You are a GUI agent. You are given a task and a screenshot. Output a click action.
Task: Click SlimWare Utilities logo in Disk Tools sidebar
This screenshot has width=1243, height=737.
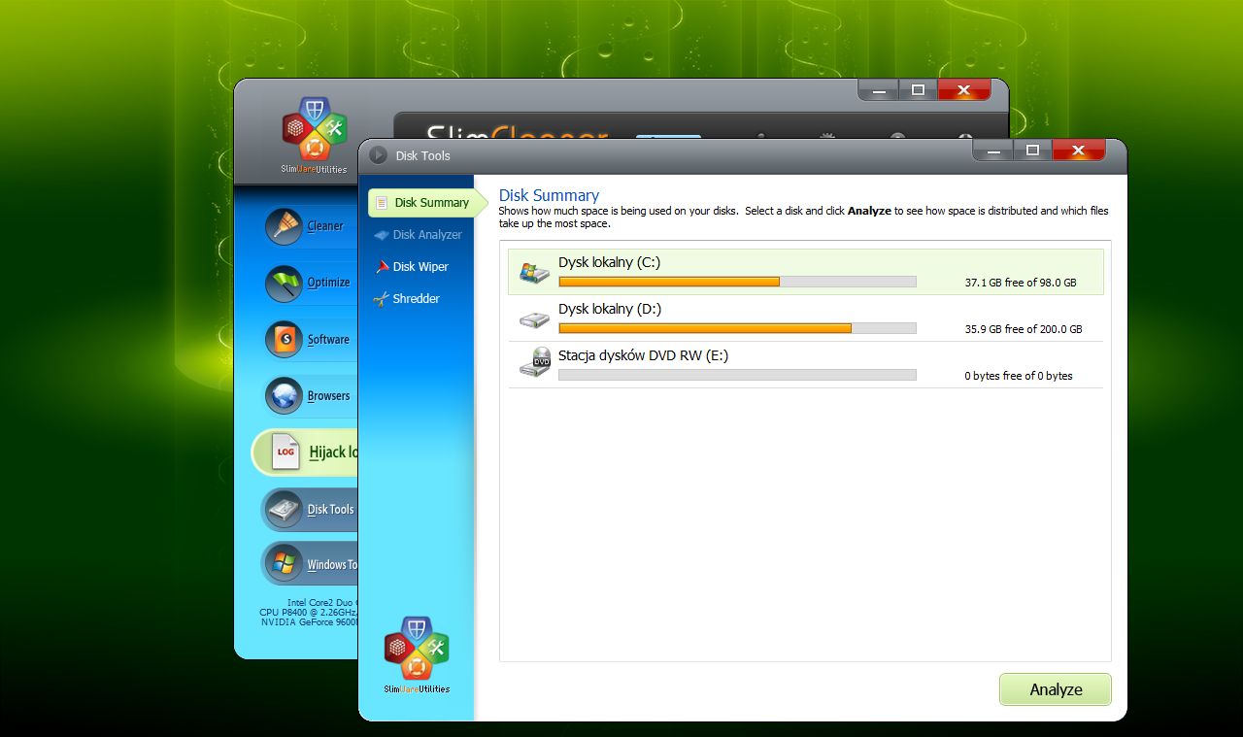click(x=417, y=653)
